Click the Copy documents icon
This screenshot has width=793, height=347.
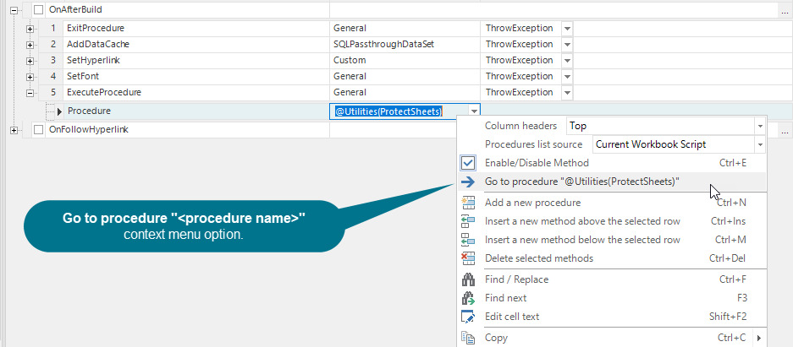pos(468,338)
